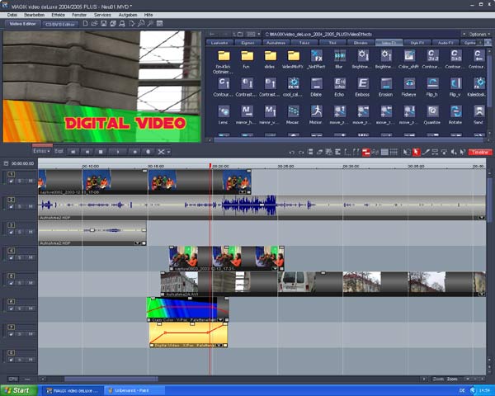Switch to the CD/DVD Editor tab

click(x=60, y=24)
